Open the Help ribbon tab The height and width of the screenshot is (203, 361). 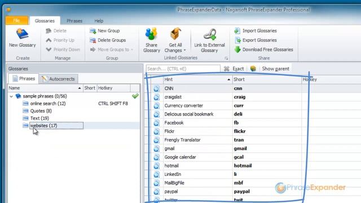tap(99, 21)
